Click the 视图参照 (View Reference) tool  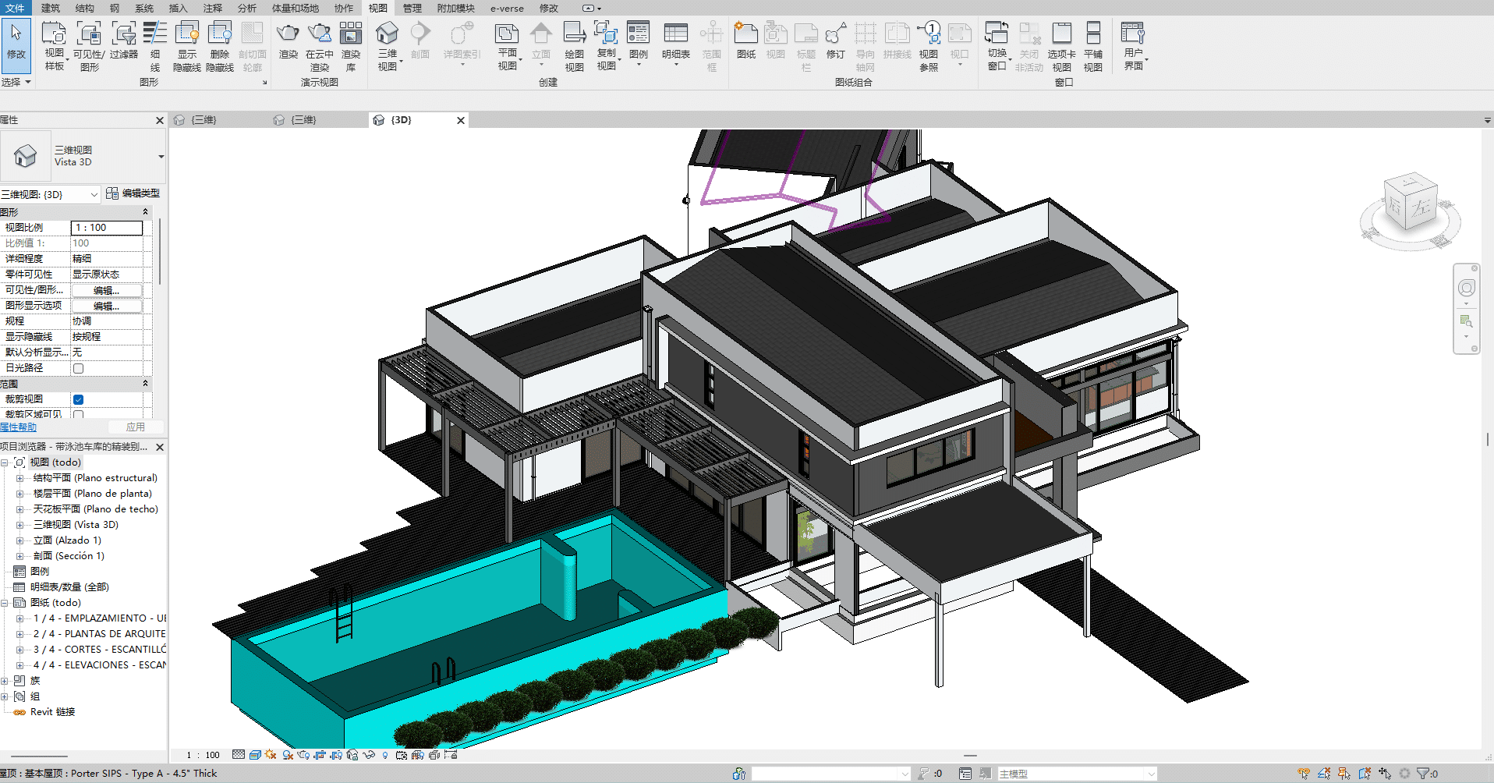(929, 45)
